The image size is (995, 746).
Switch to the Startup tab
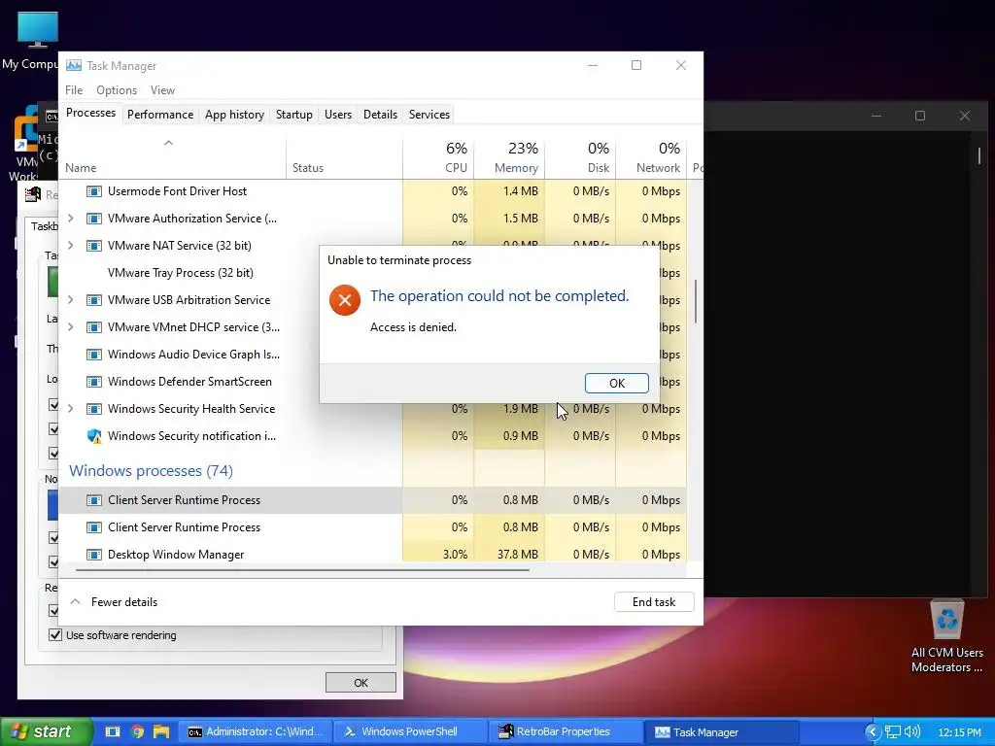click(293, 115)
